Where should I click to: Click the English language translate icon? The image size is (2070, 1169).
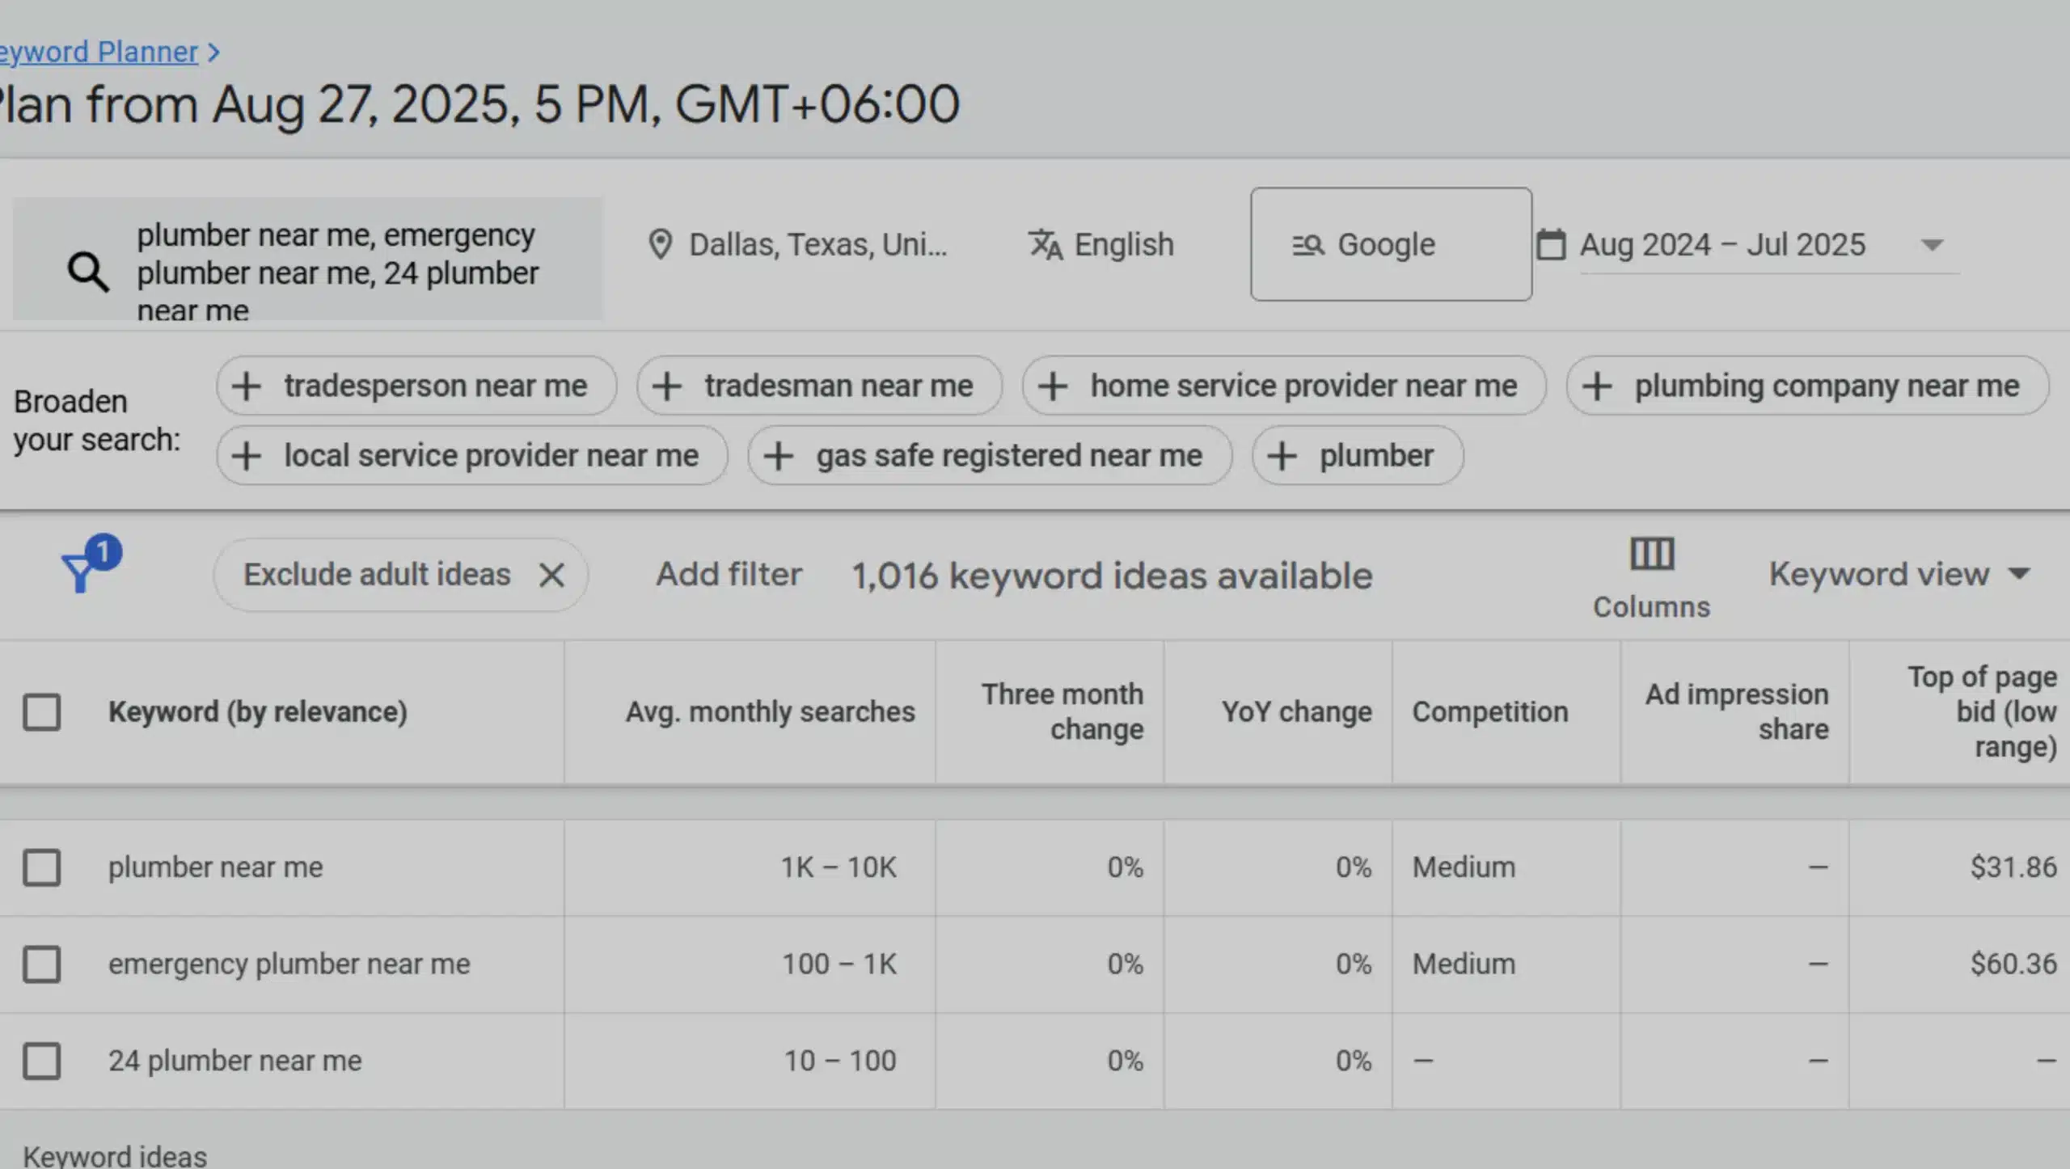click(1045, 245)
